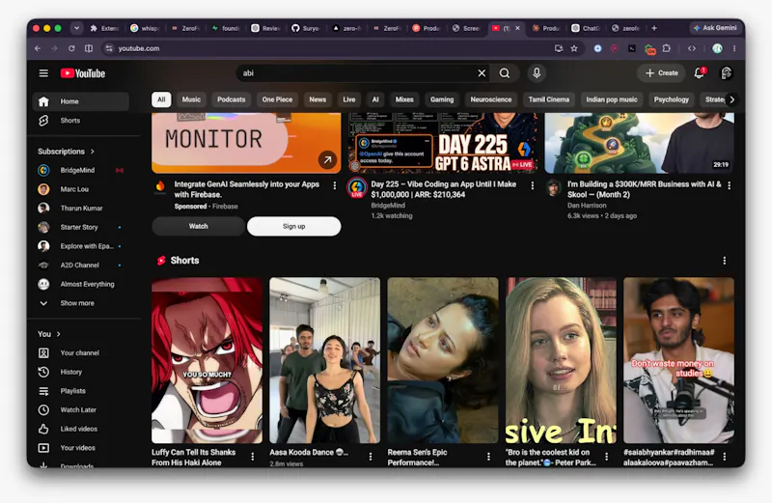Open Home in the sidebar
The height and width of the screenshot is (503, 772).
coord(81,101)
